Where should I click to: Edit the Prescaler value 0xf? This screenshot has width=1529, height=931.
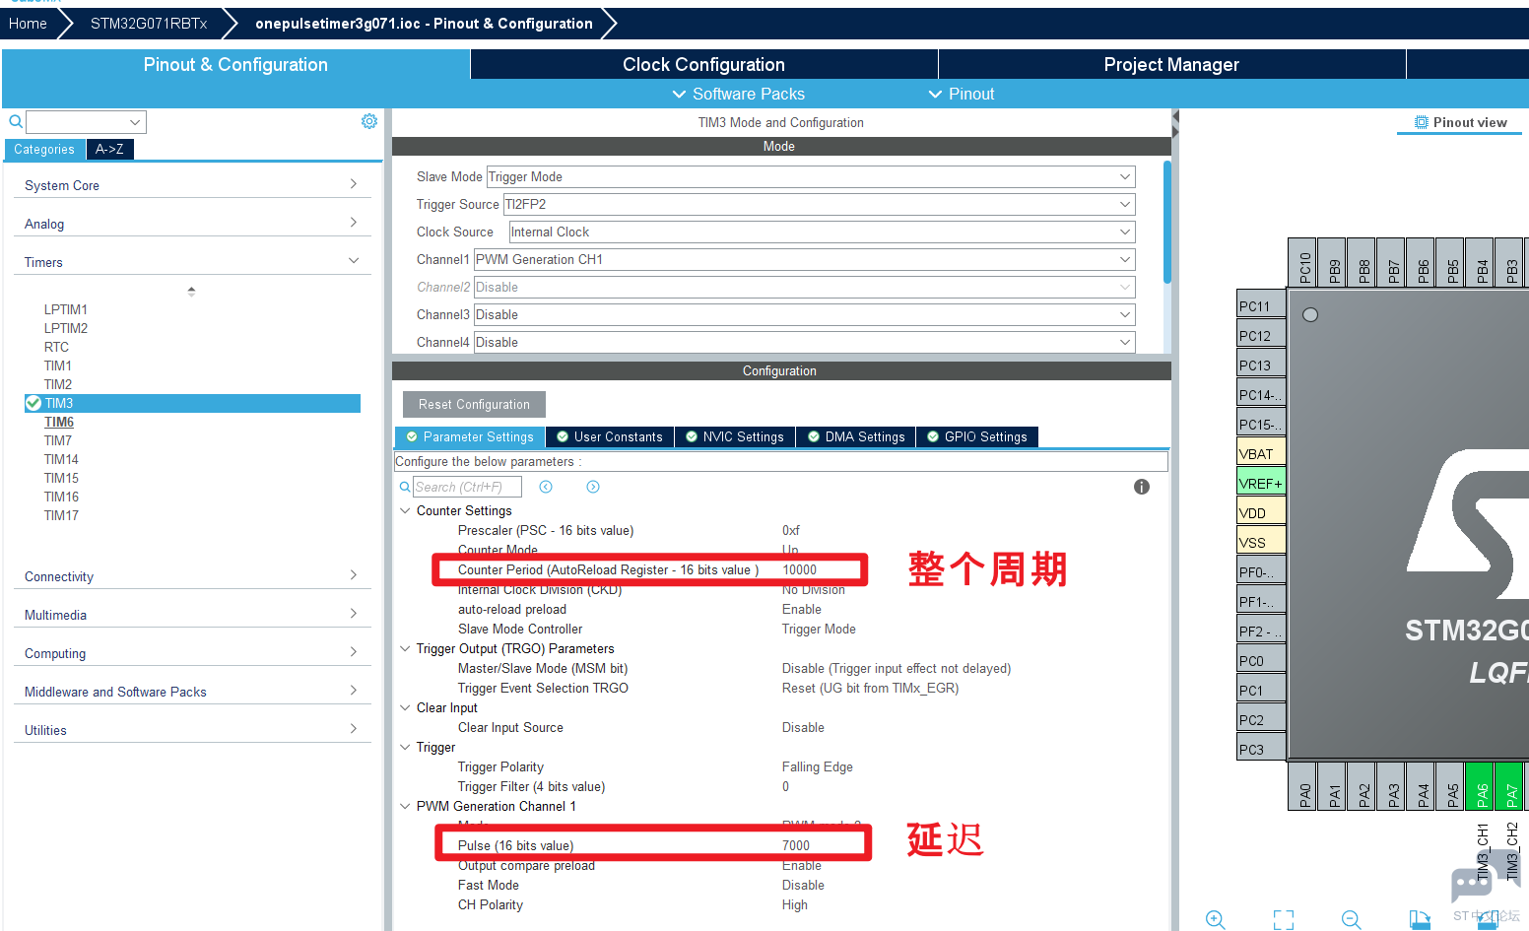click(791, 530)
